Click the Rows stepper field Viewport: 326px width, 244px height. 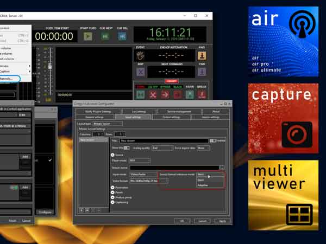click(x=120, y=134)
